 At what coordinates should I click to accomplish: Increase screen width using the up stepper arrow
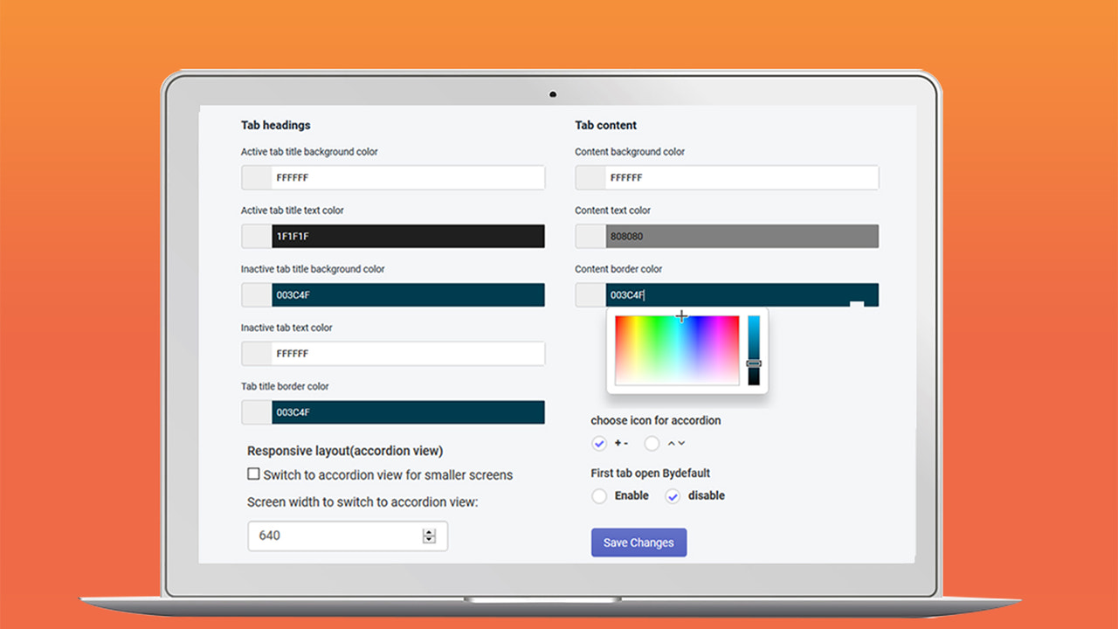[429, 531]
